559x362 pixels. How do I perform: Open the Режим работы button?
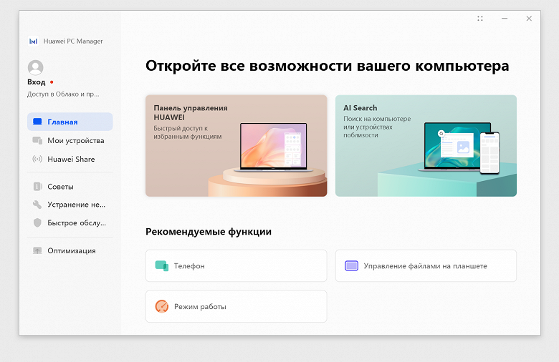click(236, 306)
